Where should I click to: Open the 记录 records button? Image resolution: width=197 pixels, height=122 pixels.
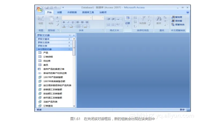(128, 21)
